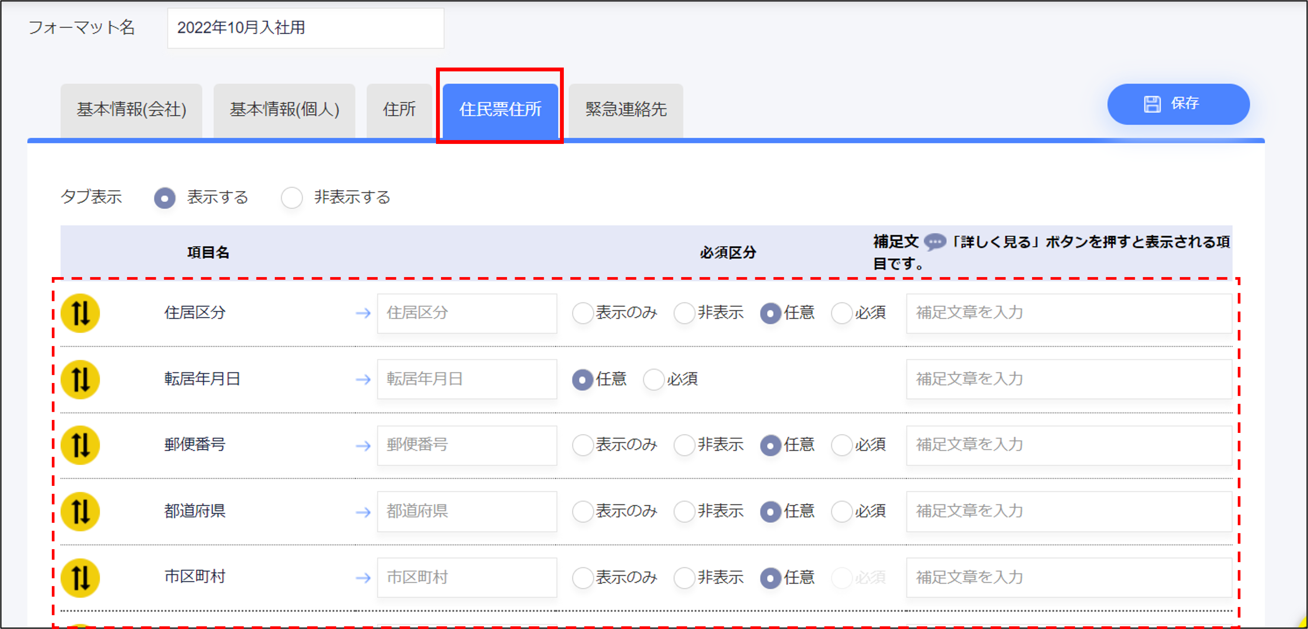Image resolution: width=1308 pixels, height=629 pixels.
Task: Click the reorder icon for 住居区分 row
Action: (80, 313)
